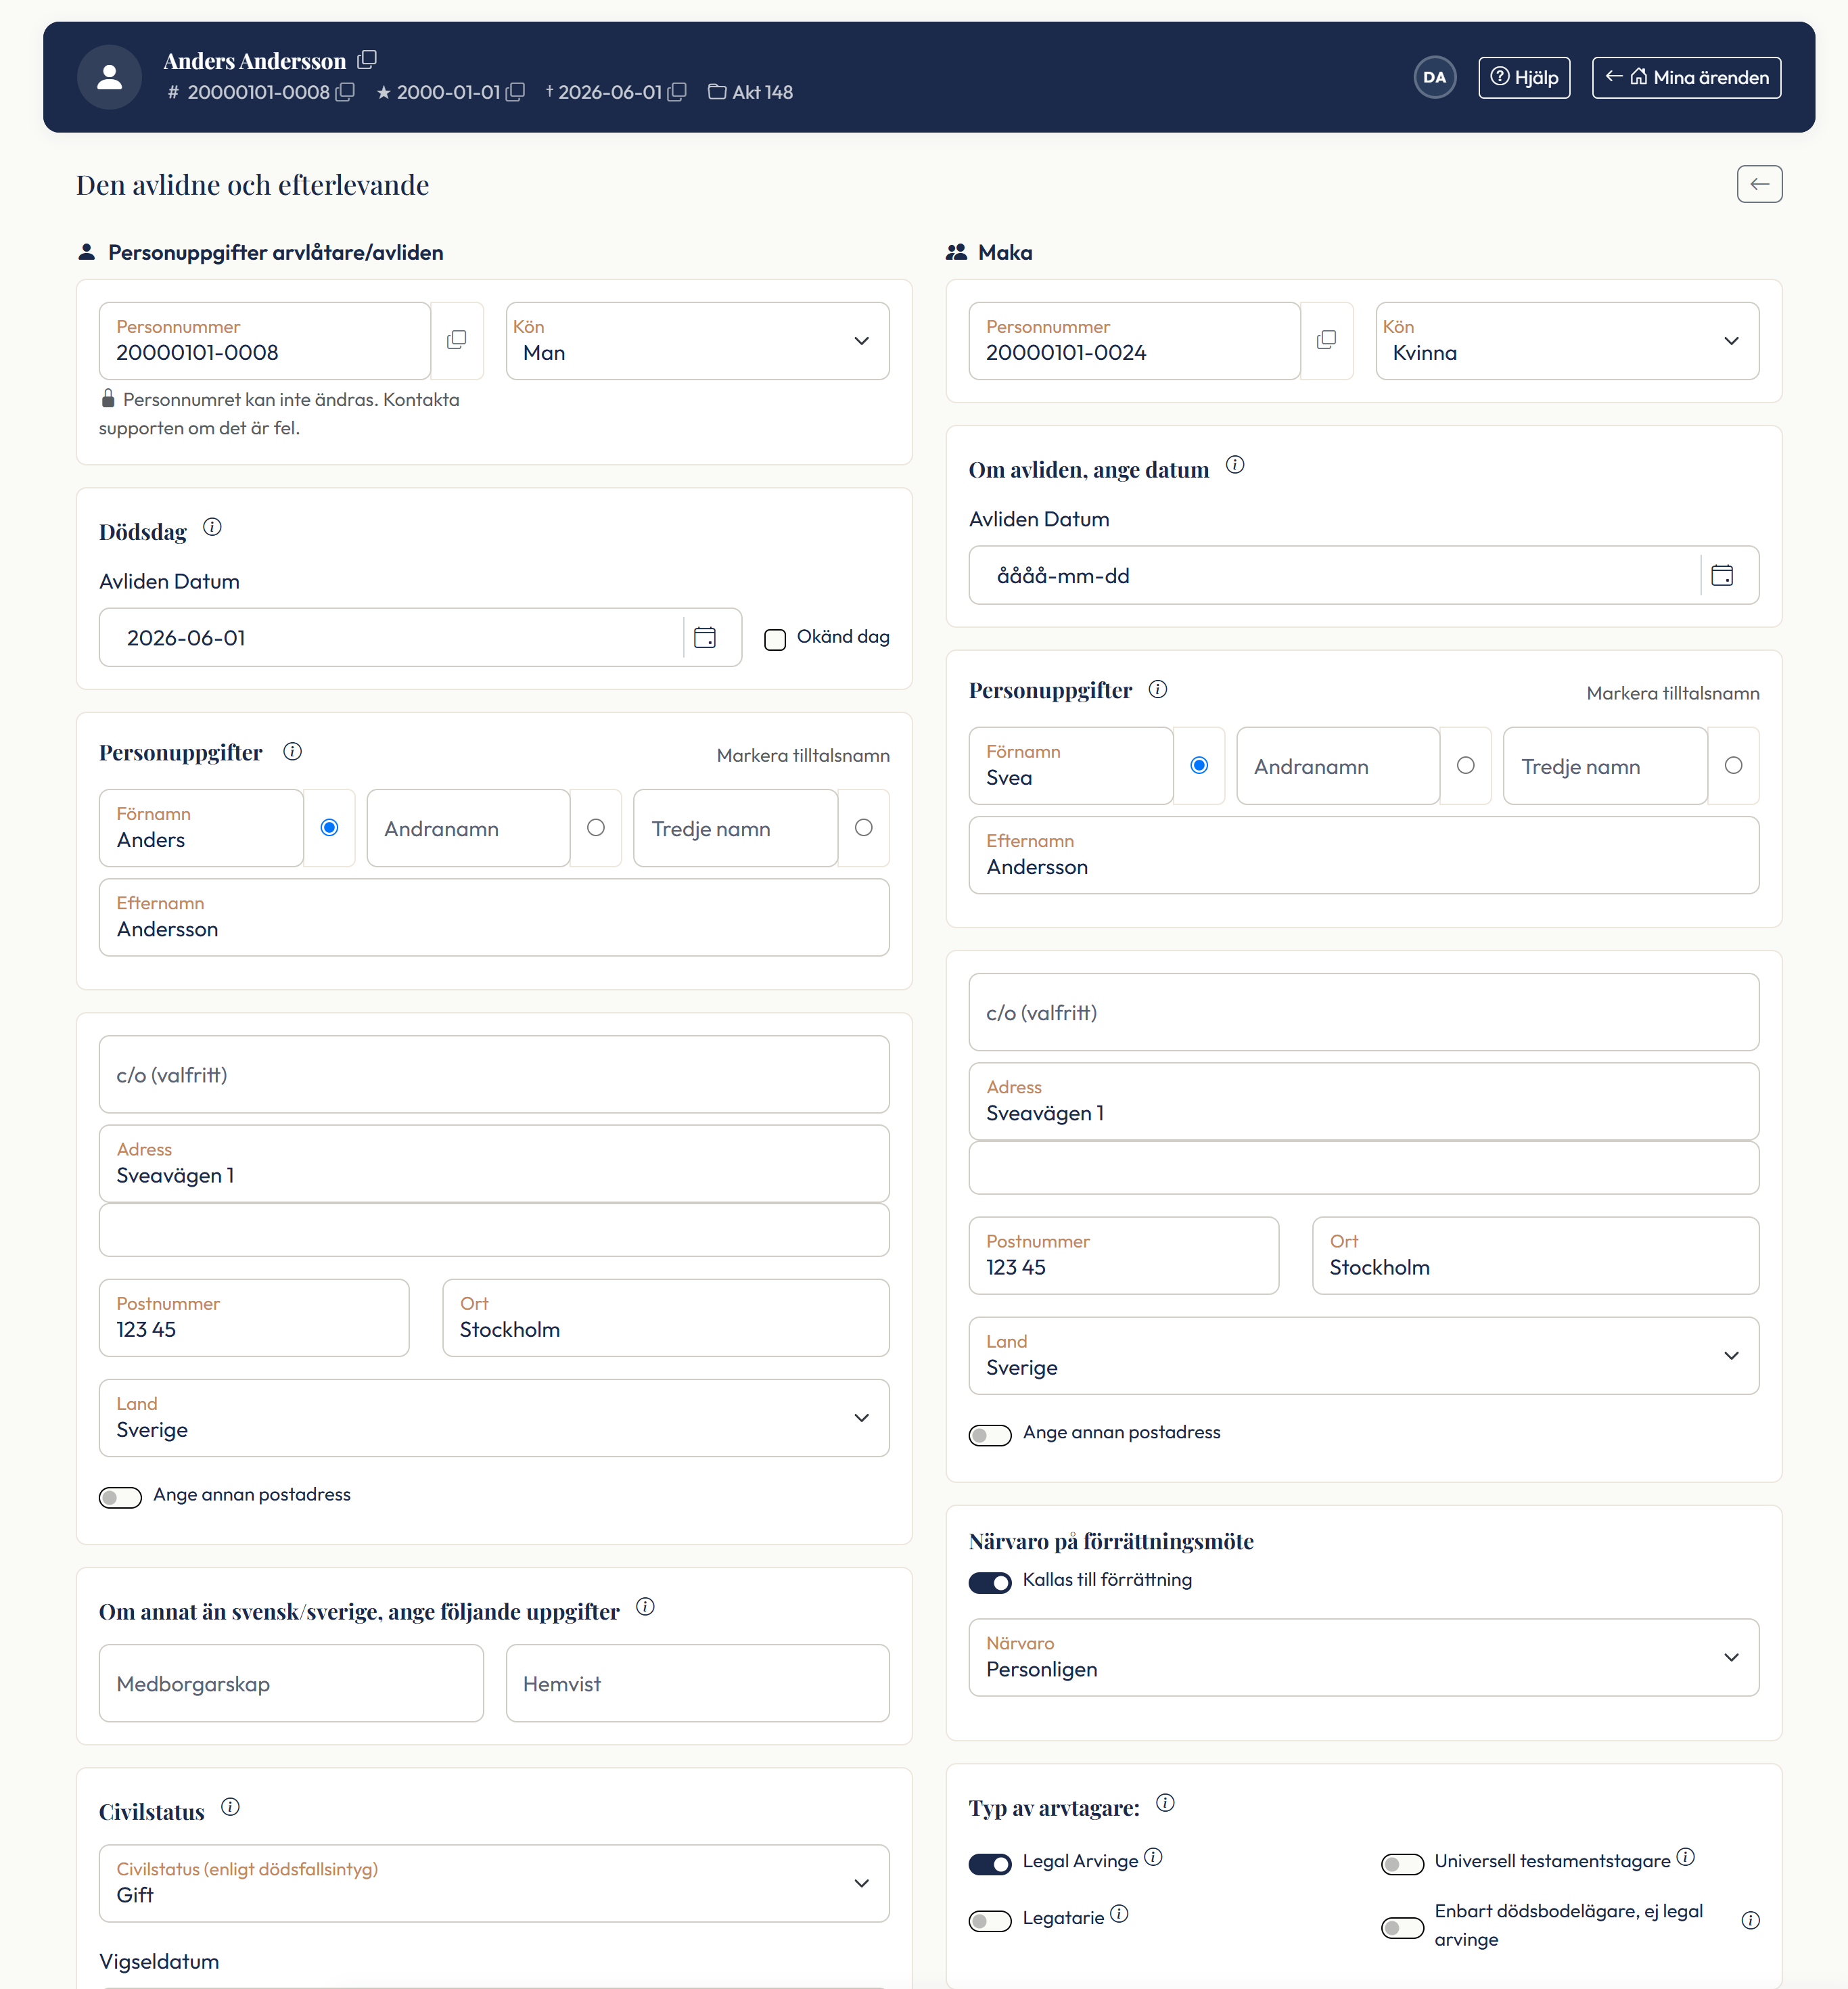Show info for Maka's Personuppgifter section
The height and width of the screenshot is (1989, 1848).
[1158, 689]
